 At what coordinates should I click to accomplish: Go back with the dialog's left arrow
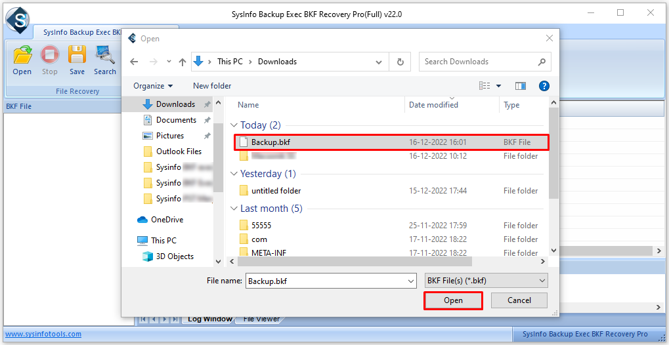[x=134, y=62]
